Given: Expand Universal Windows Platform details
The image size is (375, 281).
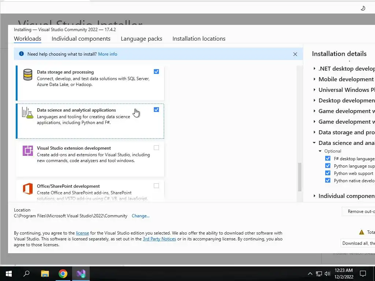Looking at the screenshot, I should 315,90.
